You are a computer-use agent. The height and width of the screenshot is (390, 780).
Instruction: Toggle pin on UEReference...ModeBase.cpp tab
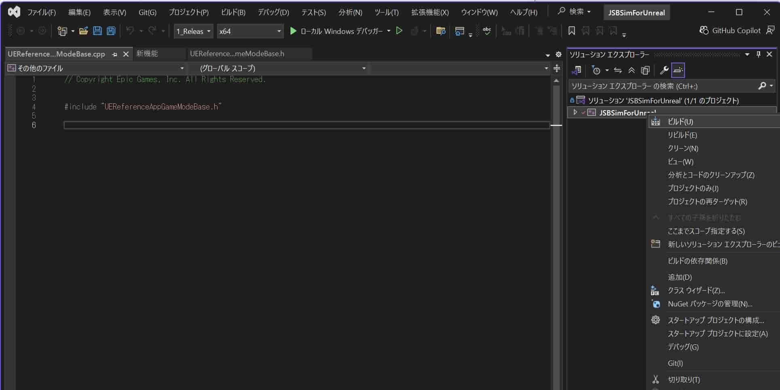point(115,54)
